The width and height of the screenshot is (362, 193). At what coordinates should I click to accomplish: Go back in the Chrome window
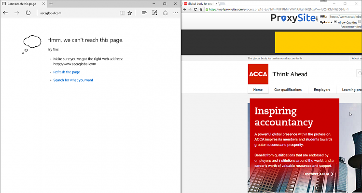pyautogui.click(x=184, y=10)
